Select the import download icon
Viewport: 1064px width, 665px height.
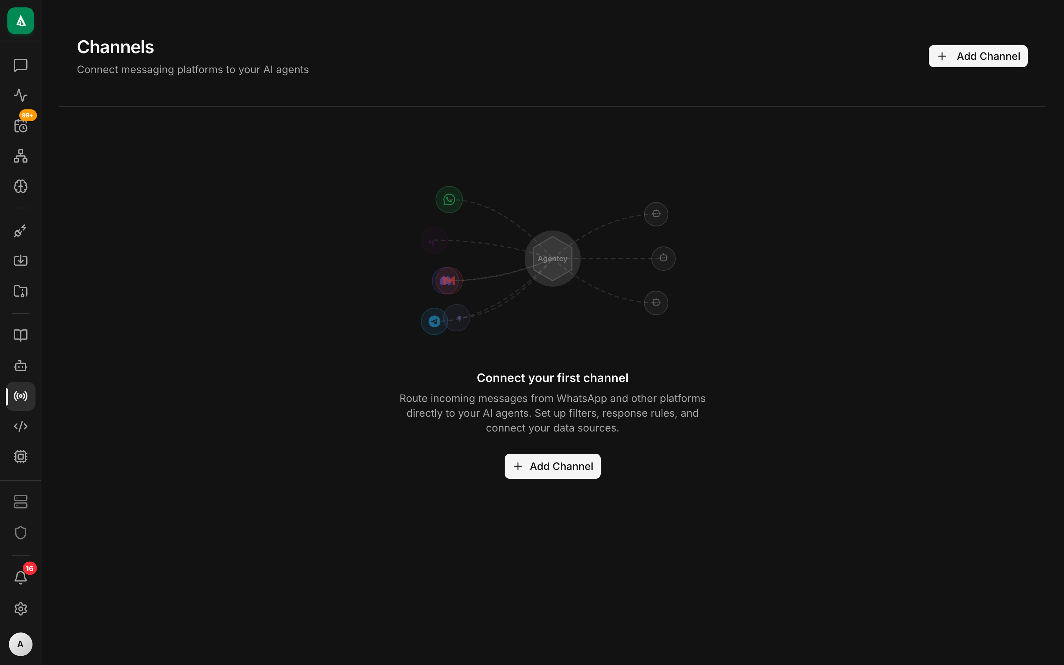[20, 260]
